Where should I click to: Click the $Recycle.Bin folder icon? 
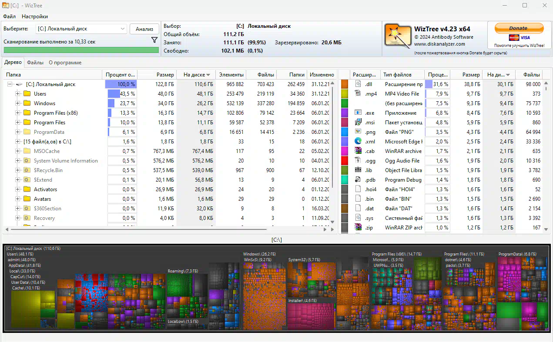click(x=27, y=170)
